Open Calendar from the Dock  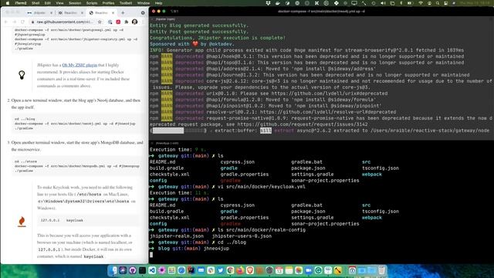point(279,270)
